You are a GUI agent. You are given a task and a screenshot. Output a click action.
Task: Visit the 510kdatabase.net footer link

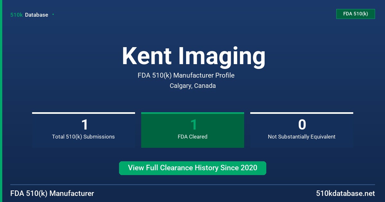[345, 193]
